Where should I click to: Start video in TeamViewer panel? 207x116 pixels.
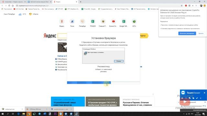[182, 98]
